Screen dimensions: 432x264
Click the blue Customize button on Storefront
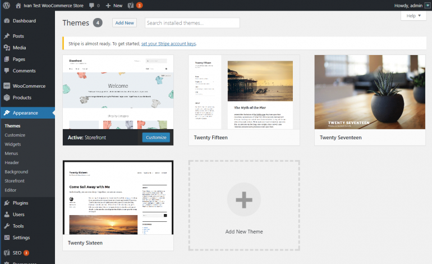click(x=156, y=138)
